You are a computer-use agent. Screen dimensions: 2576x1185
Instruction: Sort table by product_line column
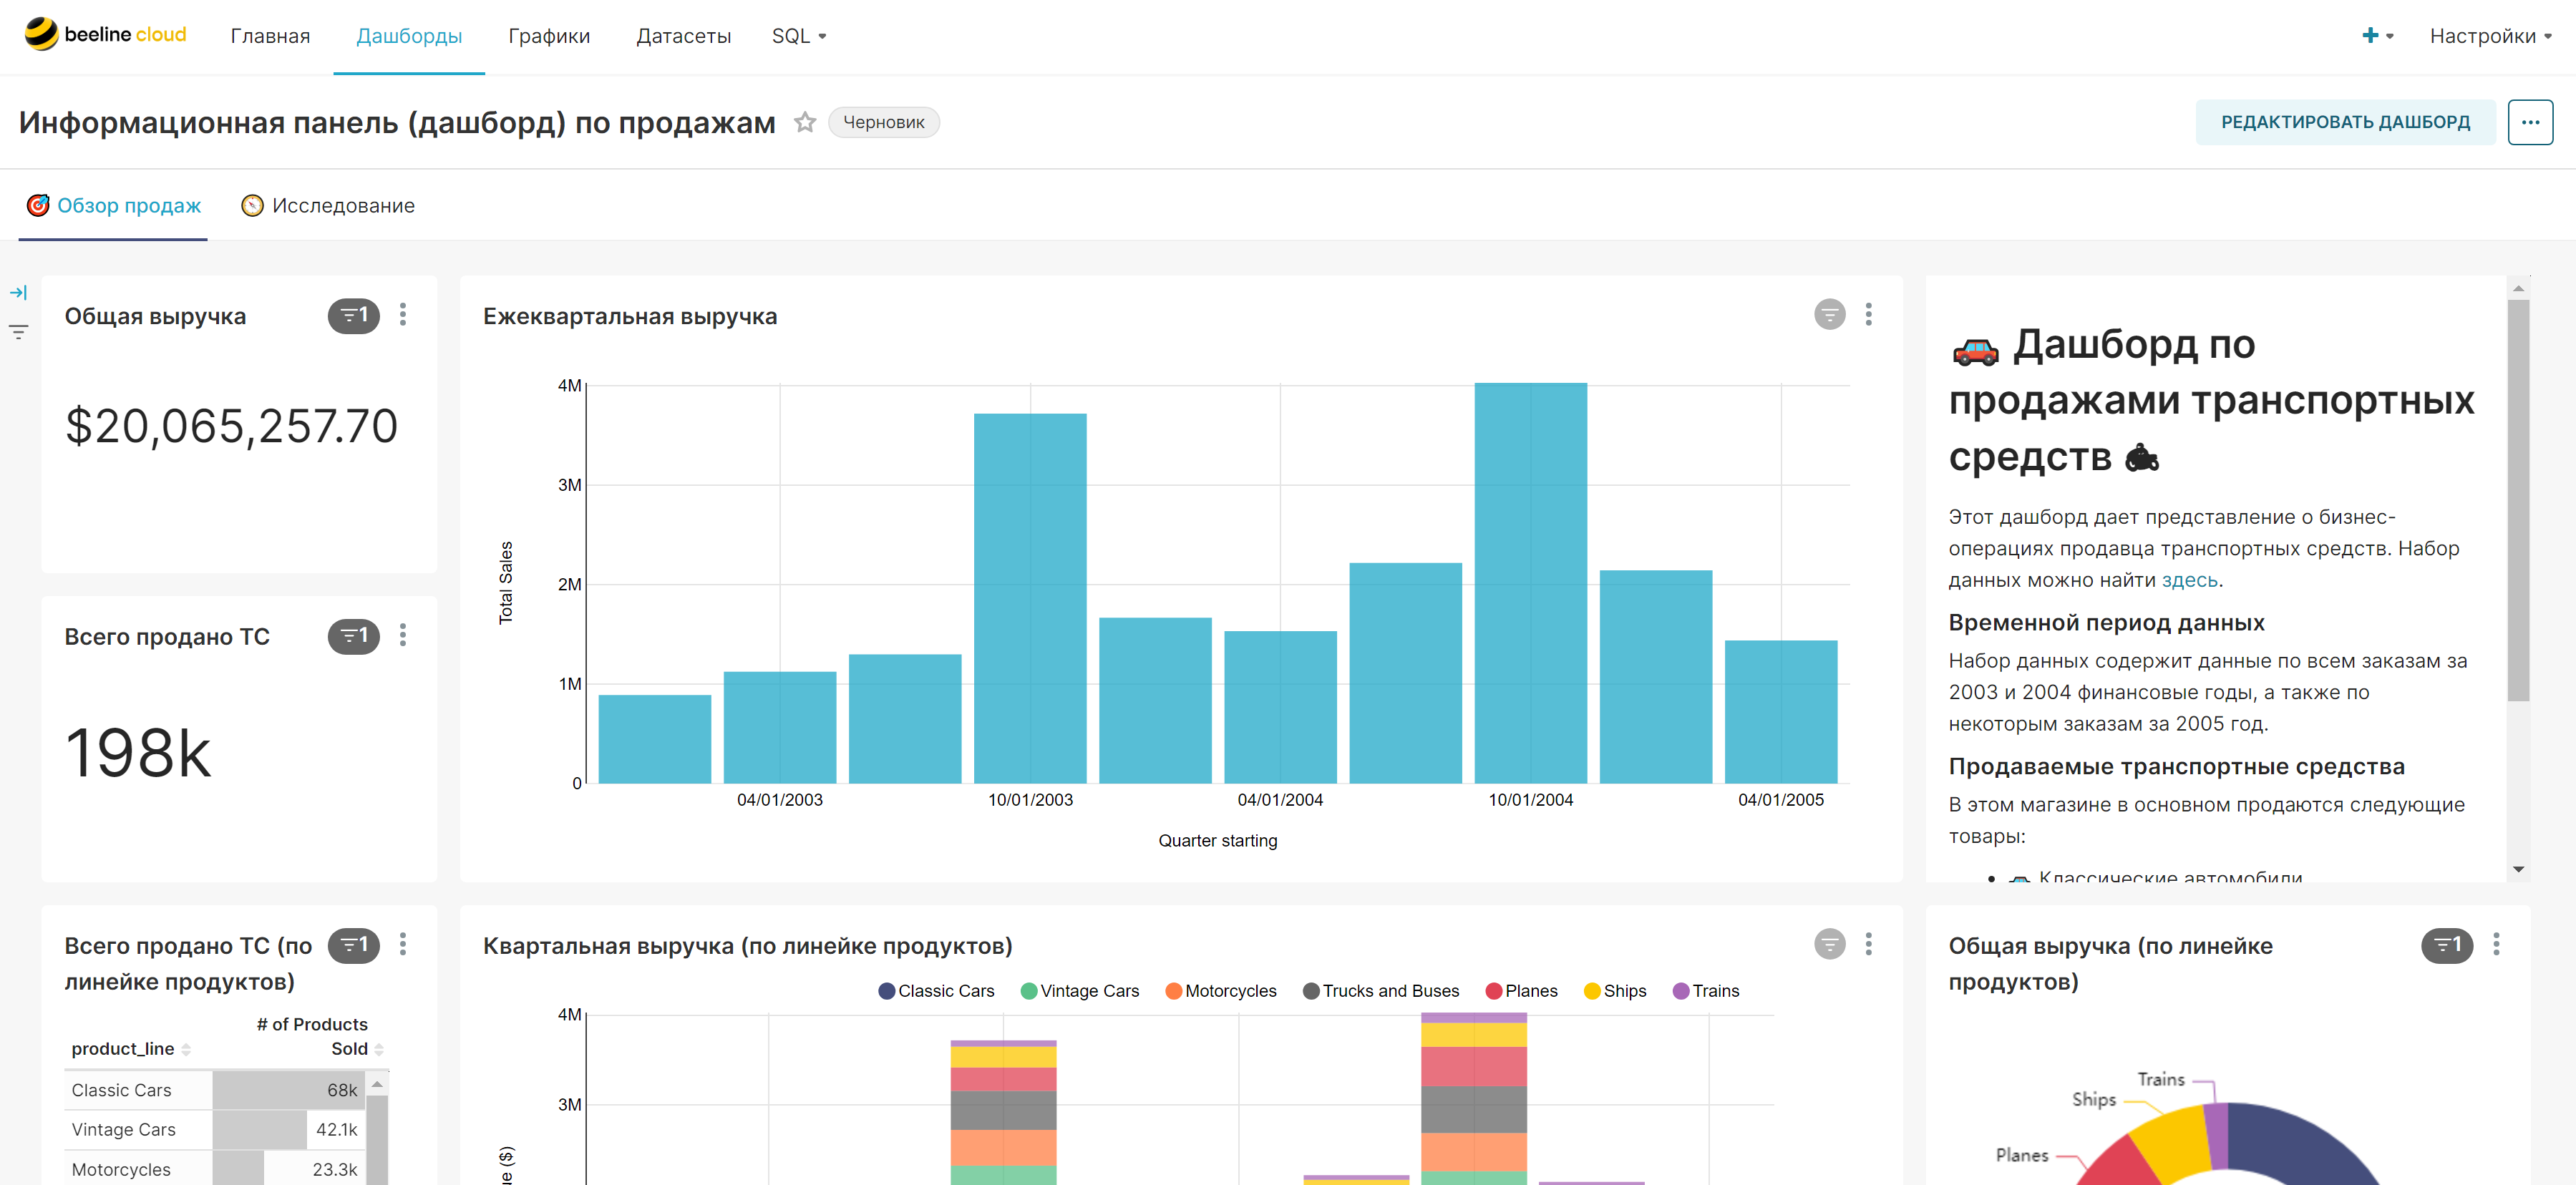click(x=131, y=1048)
